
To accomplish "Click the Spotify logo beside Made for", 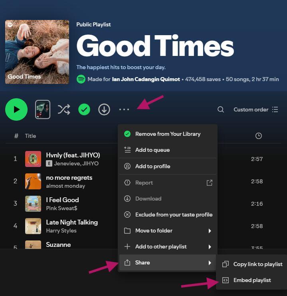I will [81, 79].
